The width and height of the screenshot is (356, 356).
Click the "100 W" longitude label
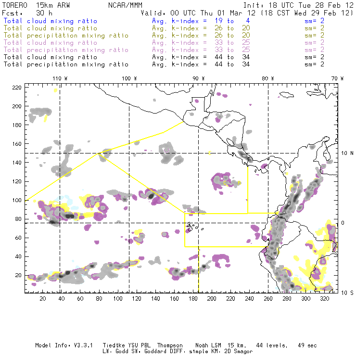point(129,78)
